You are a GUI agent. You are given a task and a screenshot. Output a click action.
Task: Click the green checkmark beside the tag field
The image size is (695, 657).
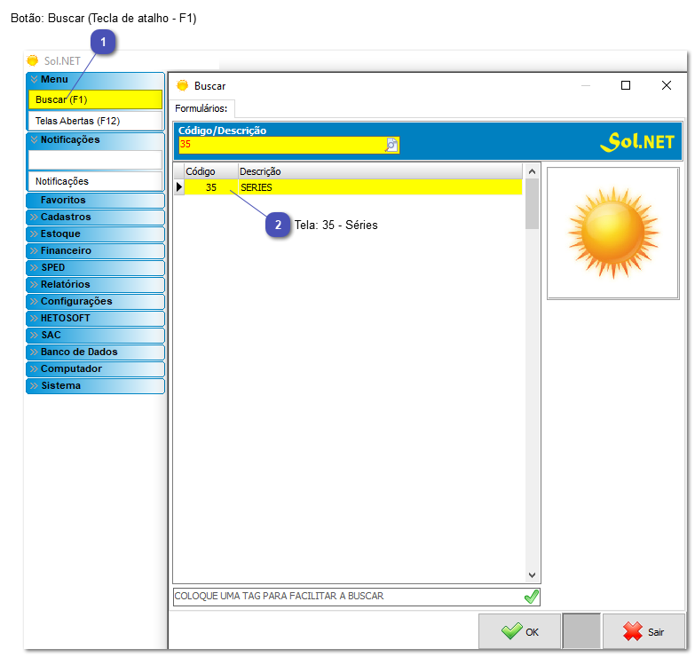pyautogui.click(x=531, y=597)
